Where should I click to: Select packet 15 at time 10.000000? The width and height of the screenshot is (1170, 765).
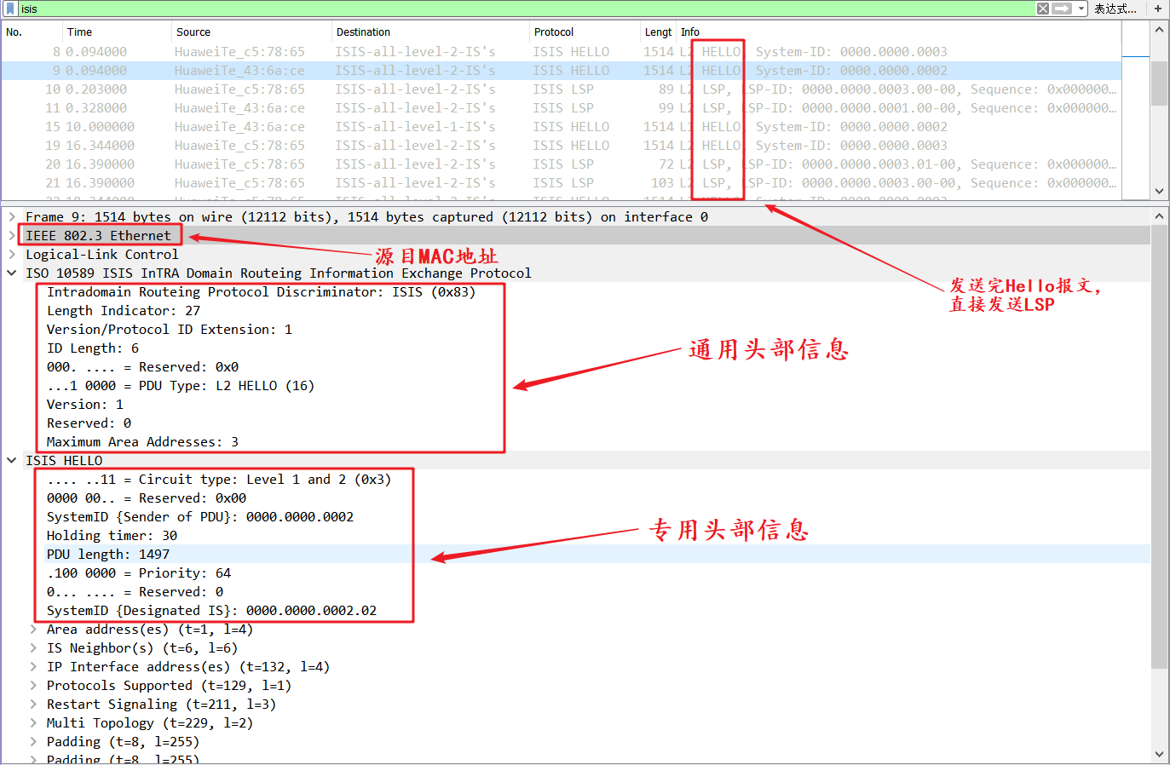pyautogui.click(x=561, y=127)
